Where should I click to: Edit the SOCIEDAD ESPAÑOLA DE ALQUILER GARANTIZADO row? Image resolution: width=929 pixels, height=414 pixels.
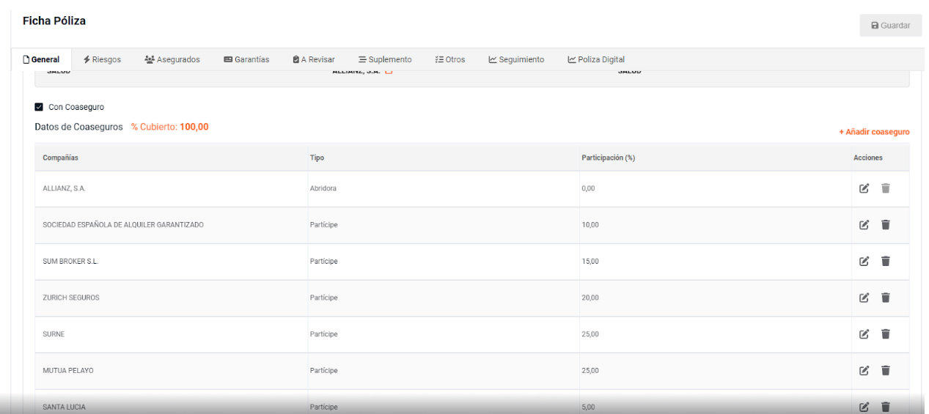pos(864,225)
